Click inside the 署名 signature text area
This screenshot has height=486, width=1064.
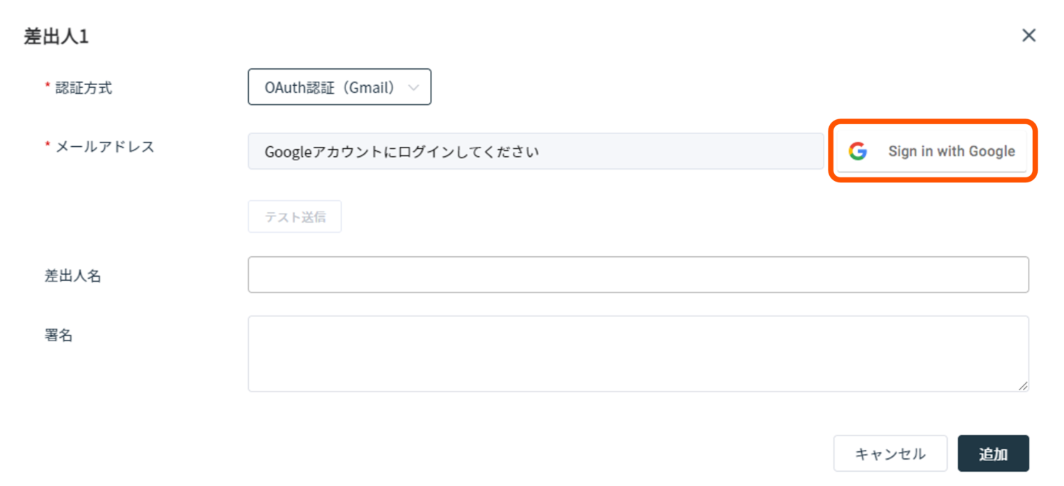638,353
